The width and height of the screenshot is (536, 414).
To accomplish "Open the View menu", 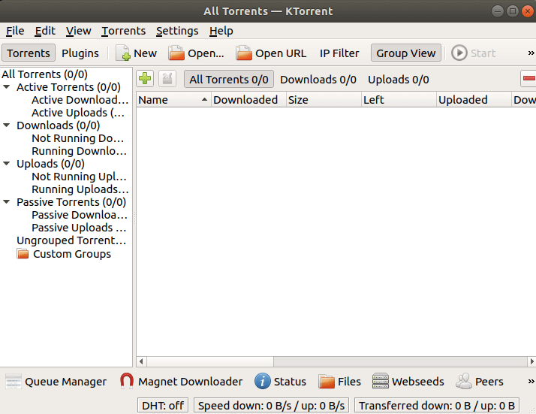I will pyautogui.click(x=79, y=31).
